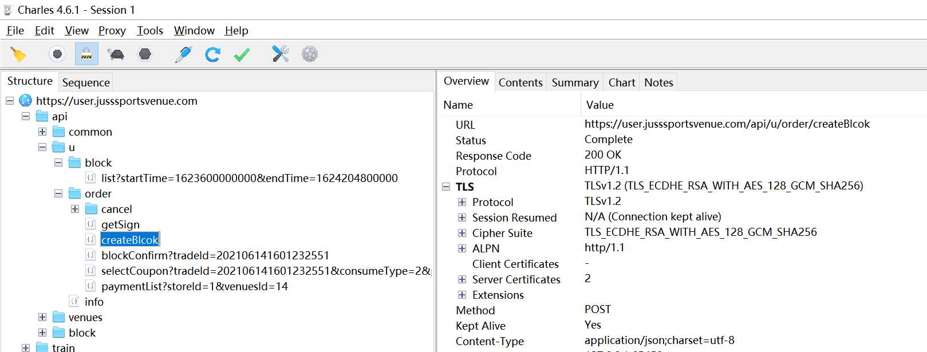
Task: Expand the train folder
Action: tap(26, 348)
